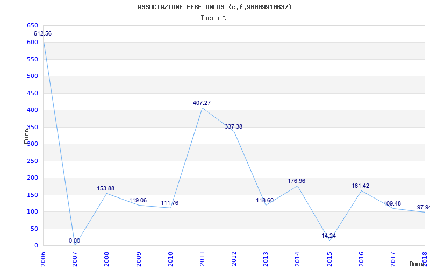Click the Importi subtitle text
Image resolution: width=430 pixels, height=269 pixels.
click(215, 18)
